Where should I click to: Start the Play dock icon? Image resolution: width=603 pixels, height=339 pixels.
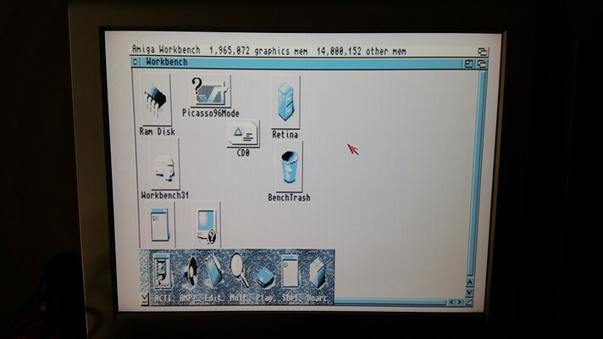[x=265, y=272]
